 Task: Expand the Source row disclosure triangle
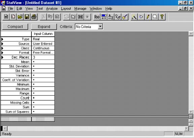point(2,44)
